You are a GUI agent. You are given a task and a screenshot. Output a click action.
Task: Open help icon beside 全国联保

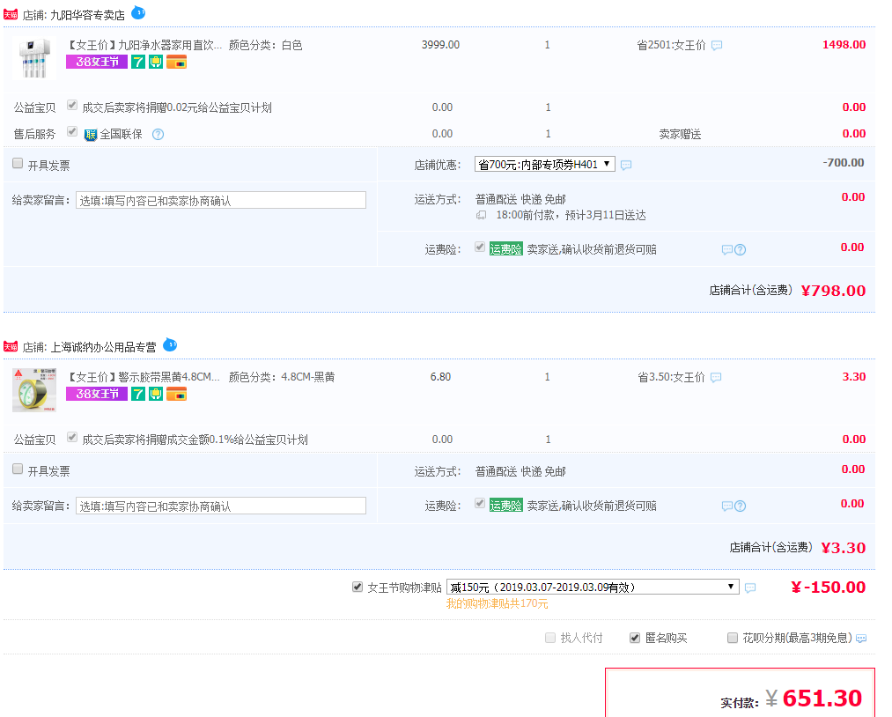tap(158, 134)
